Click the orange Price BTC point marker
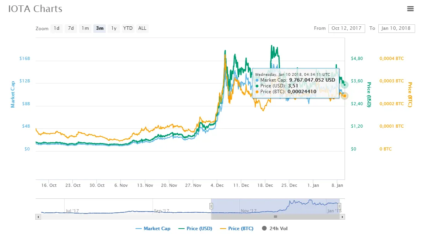This screenshot has width=424, height=234. point(345,96)
